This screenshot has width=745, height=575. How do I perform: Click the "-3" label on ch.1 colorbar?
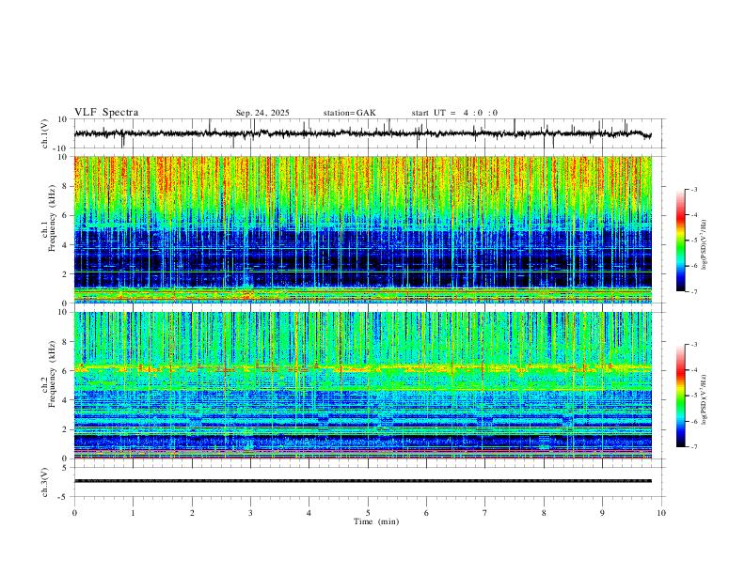coord(693,189)
